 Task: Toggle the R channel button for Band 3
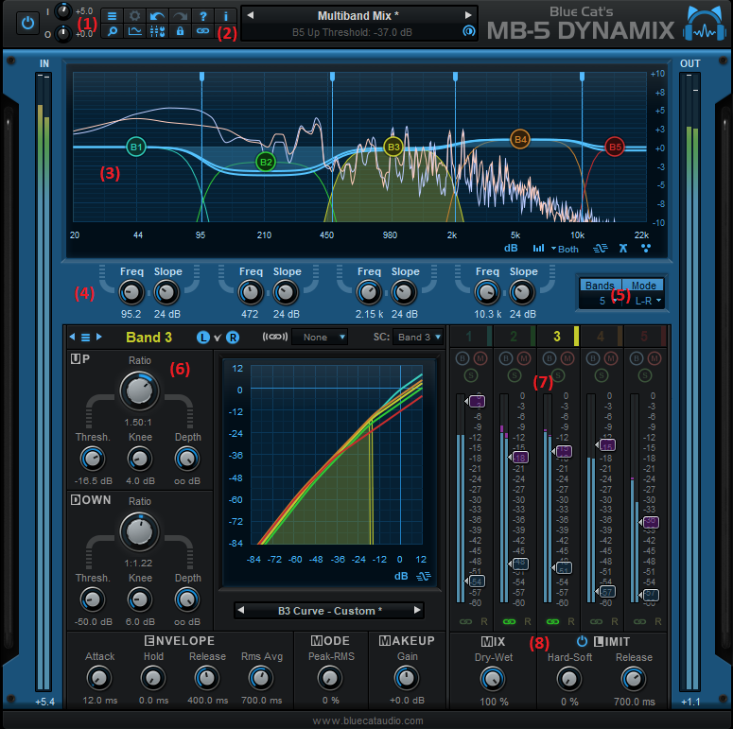233,338
